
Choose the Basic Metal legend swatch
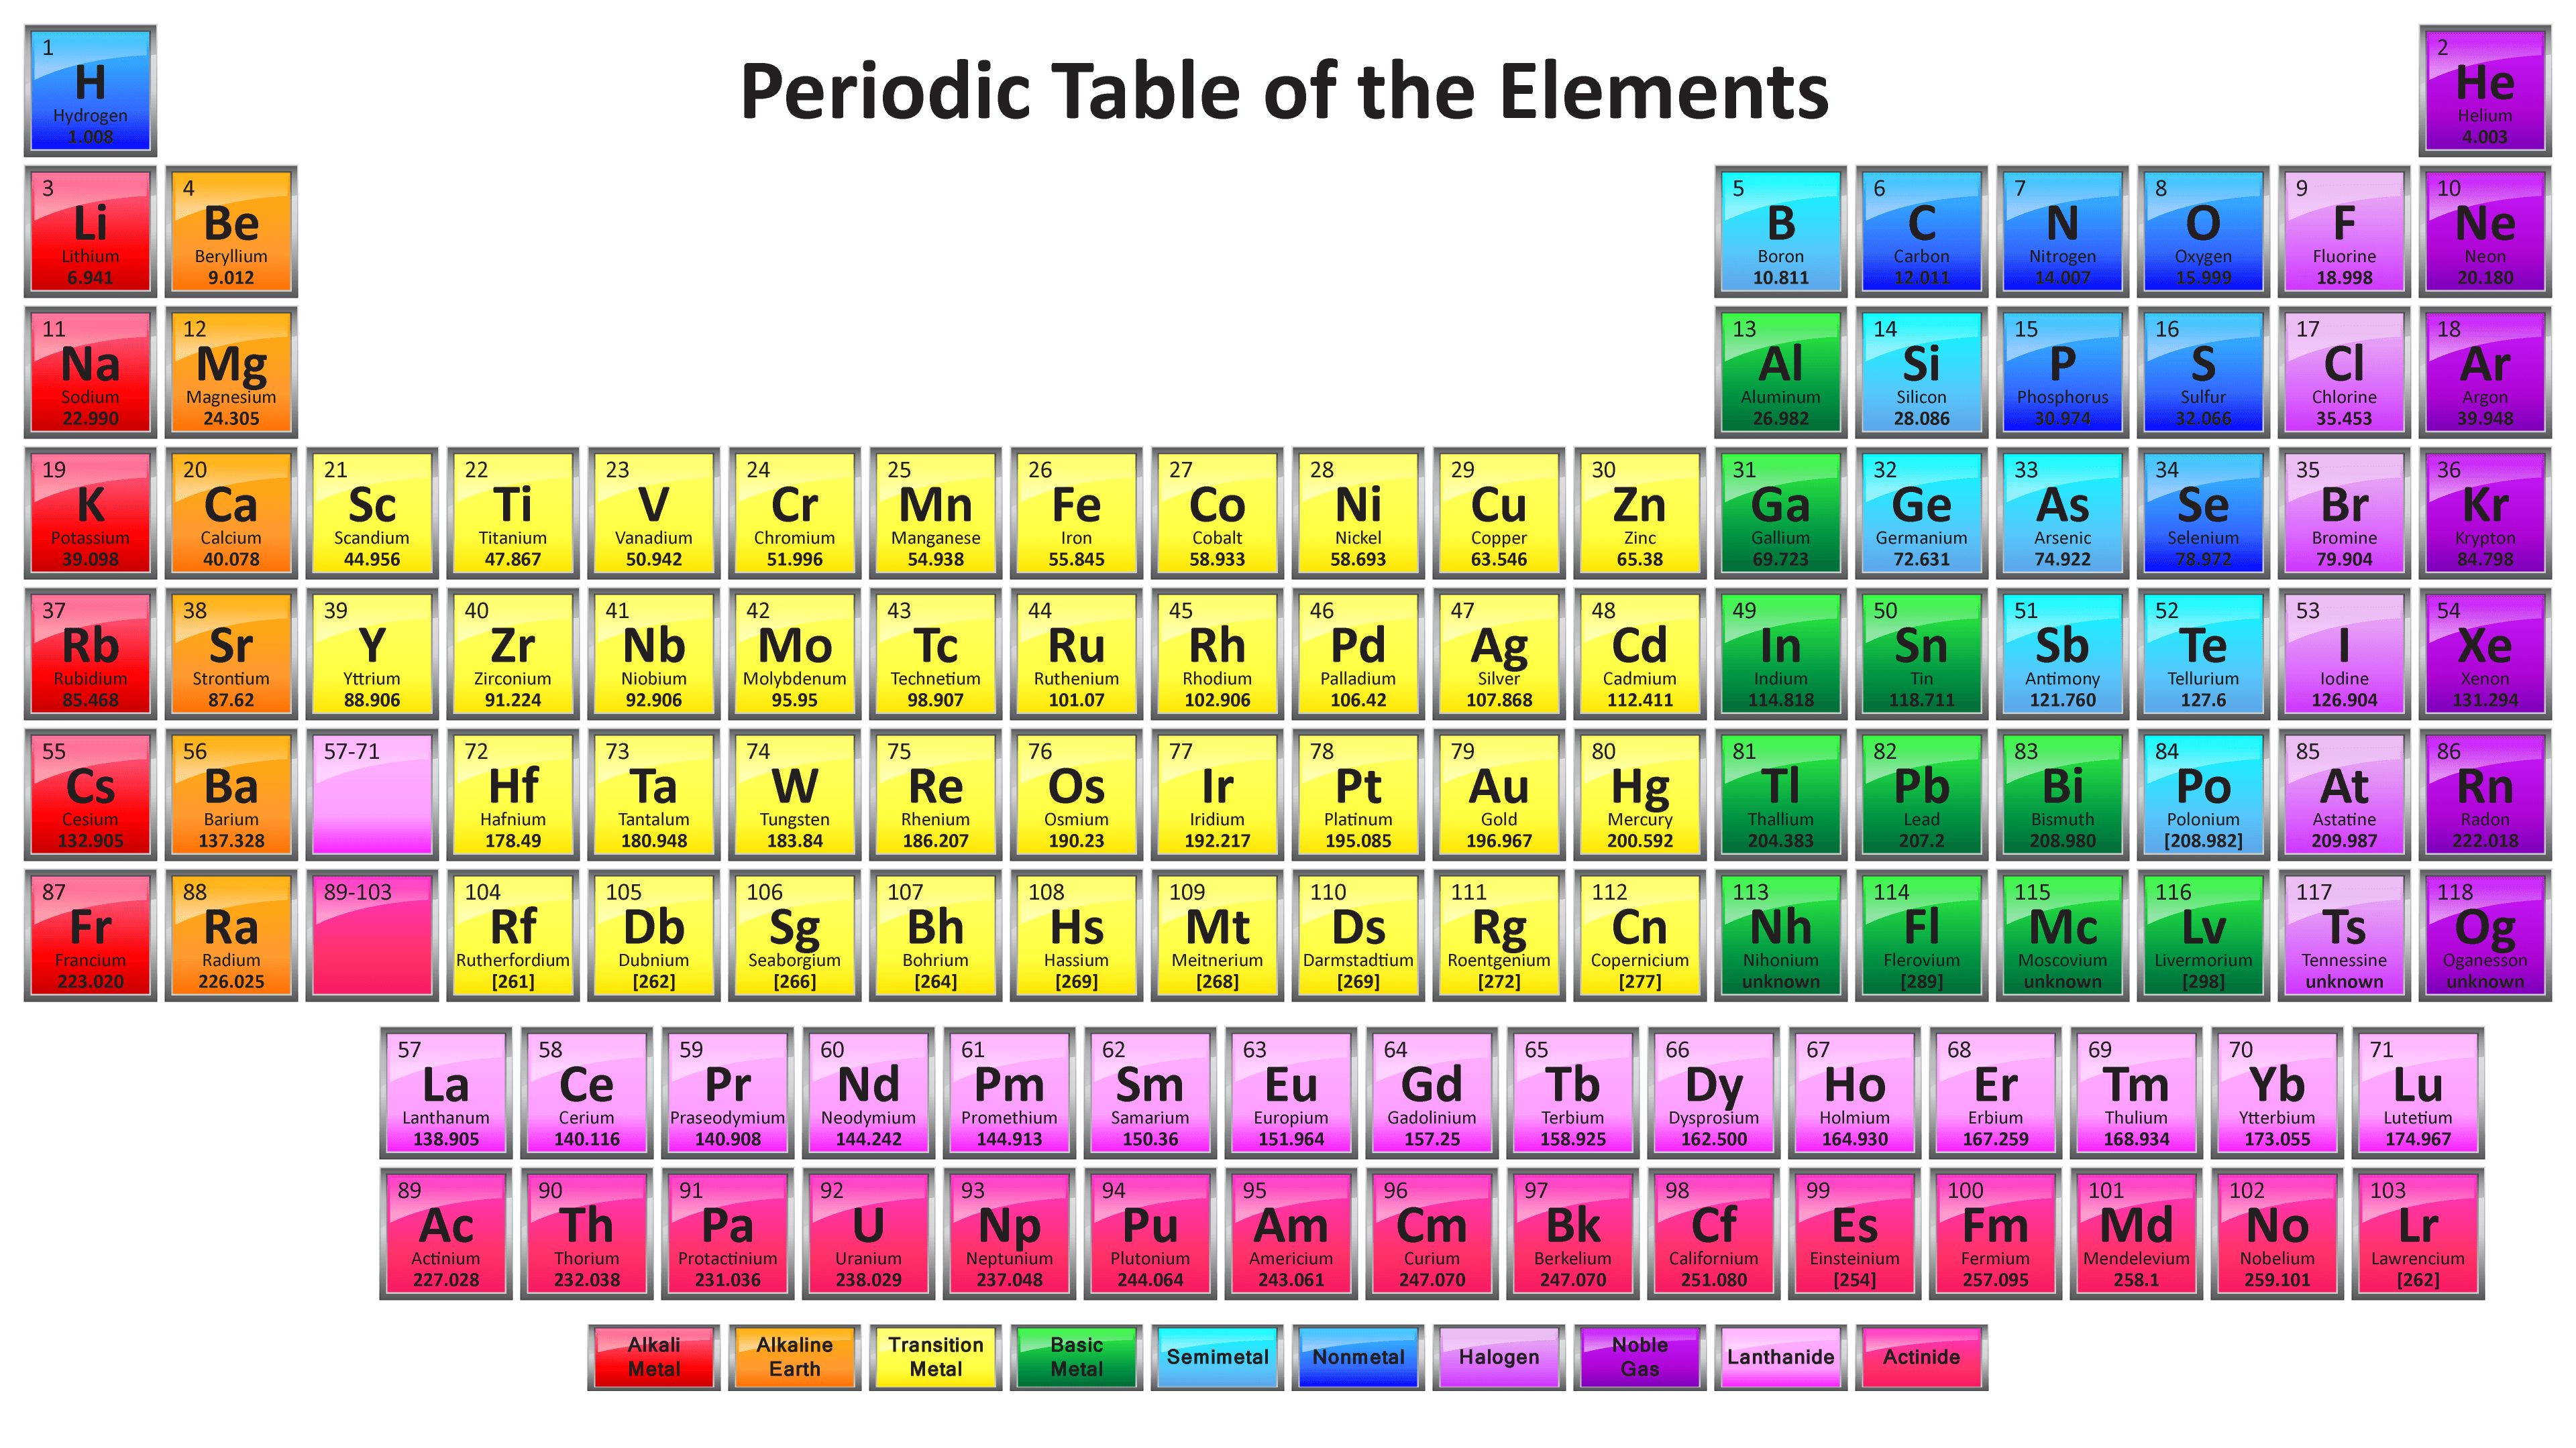pyautogui.click(x=1077, y=1357)
